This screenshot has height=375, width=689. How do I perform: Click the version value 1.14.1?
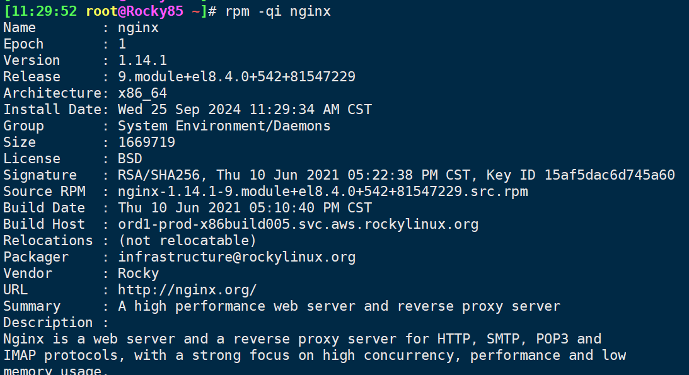point(142,60)
